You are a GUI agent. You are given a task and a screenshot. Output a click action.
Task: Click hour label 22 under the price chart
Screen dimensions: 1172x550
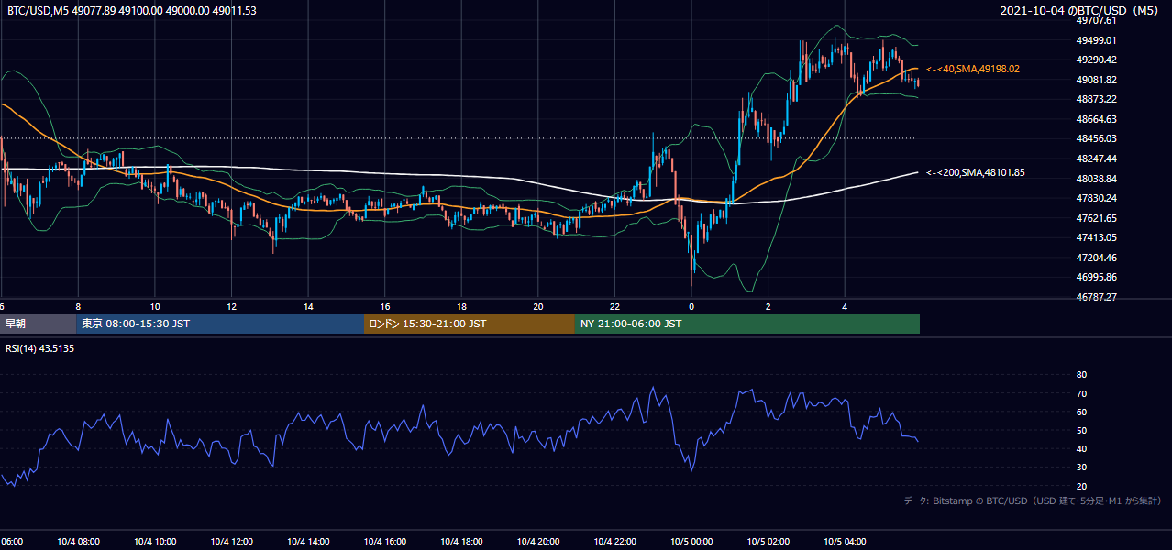(615, 307)
